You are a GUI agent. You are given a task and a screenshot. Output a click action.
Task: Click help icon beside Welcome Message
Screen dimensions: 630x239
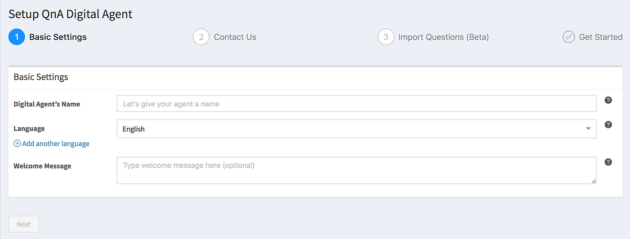pos(608,162)
